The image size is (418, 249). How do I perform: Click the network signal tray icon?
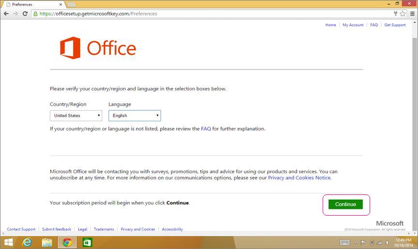379,243
